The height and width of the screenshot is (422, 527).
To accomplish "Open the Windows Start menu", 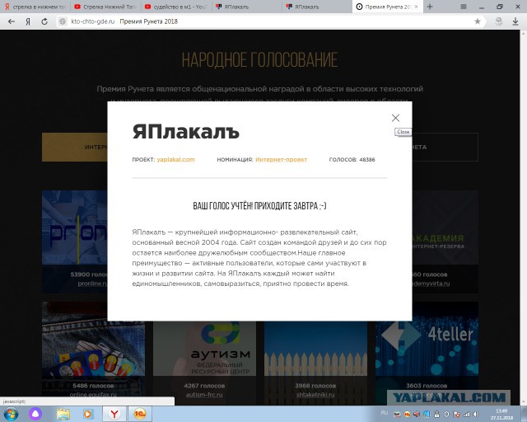I will click(11, 414).
